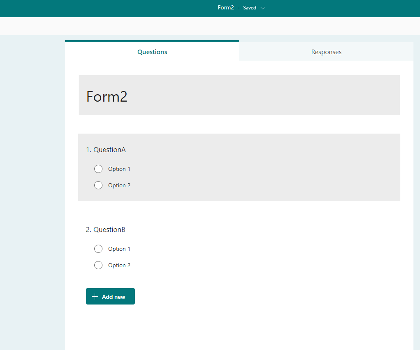Click the form header area

[x=239, y=95]
